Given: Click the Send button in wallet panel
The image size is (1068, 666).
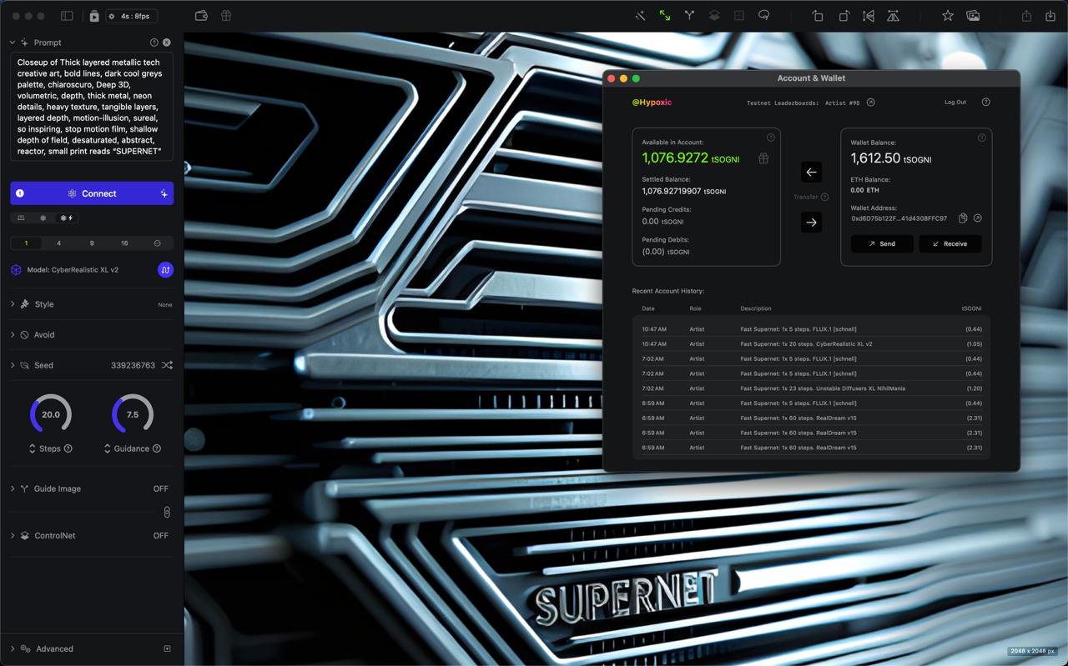Looking at the screenshot, I should point(882,243).
